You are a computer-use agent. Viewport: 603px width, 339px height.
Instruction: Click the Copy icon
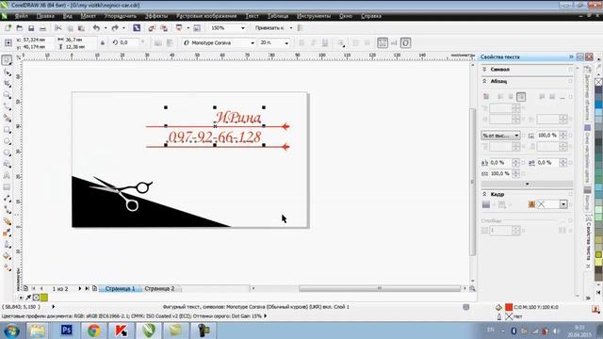point(70,28)
